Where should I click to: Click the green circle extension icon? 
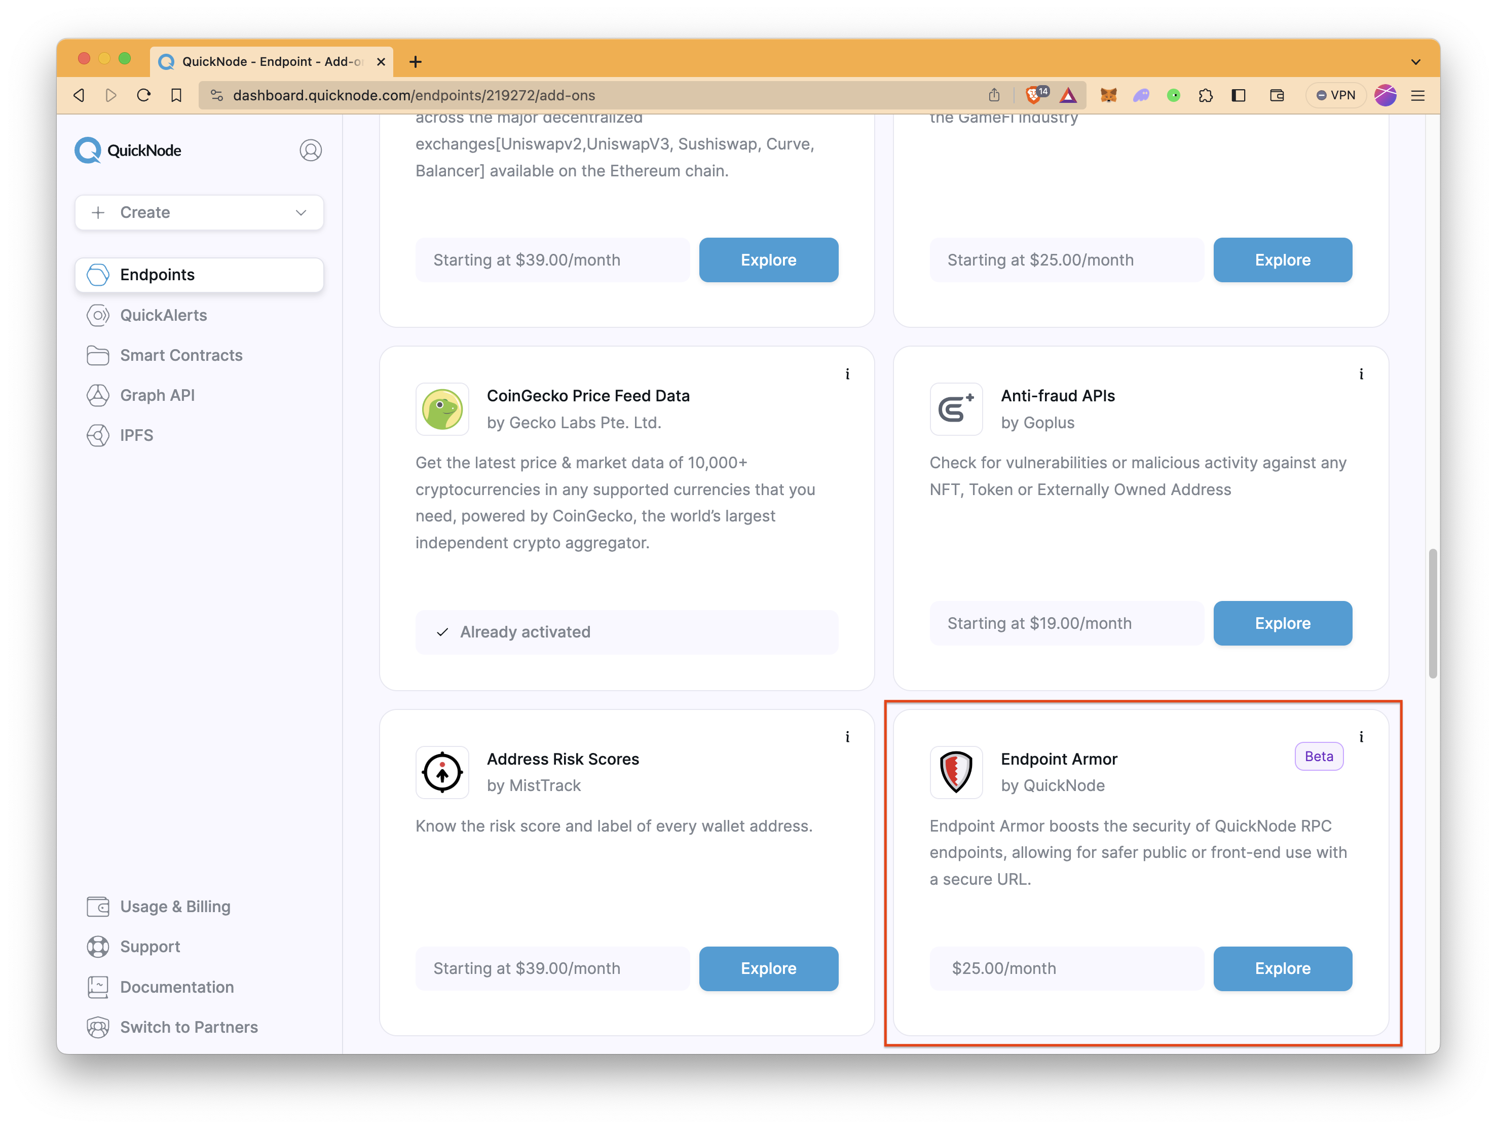tap(1174, 95)
